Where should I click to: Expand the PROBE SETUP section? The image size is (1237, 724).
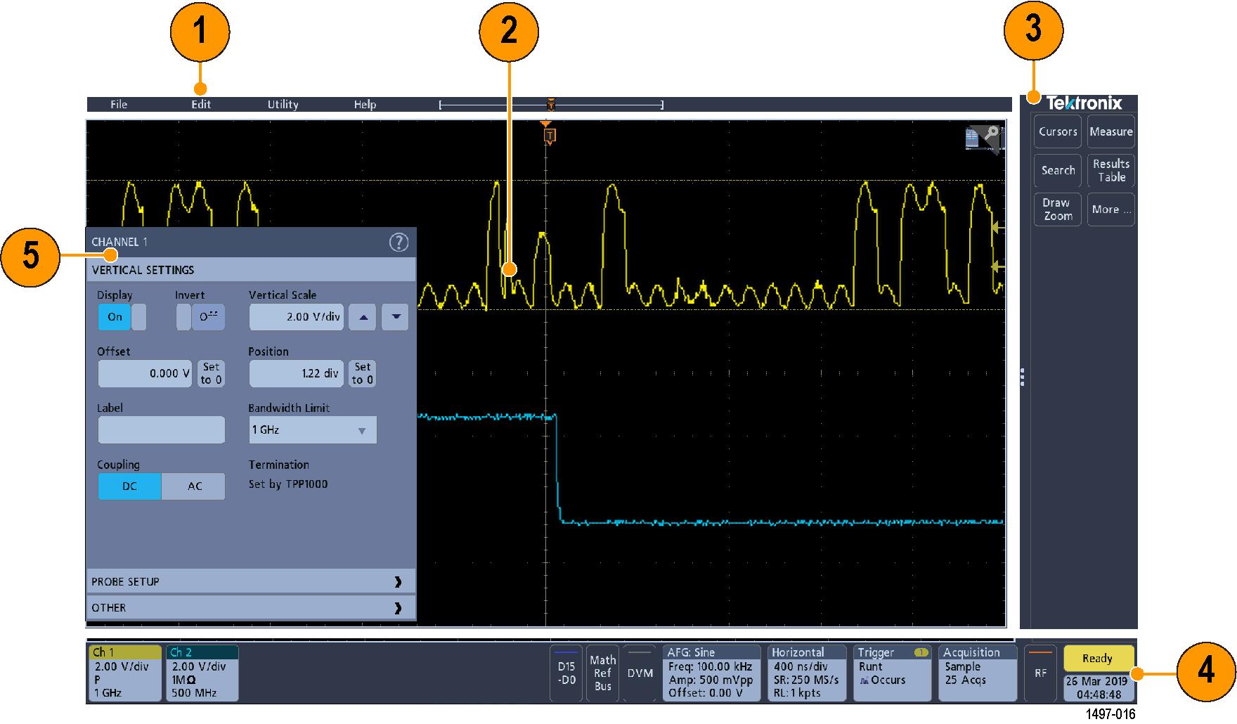pos(251,582)
